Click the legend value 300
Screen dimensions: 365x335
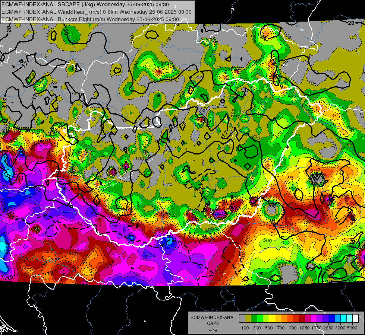point(257,328)
